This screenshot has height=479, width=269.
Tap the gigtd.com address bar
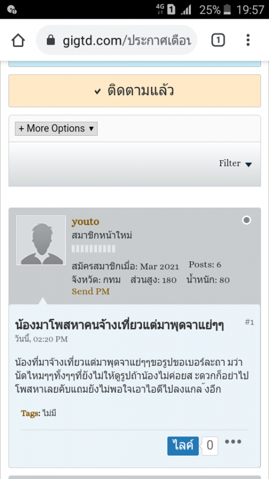pos(116,40)
